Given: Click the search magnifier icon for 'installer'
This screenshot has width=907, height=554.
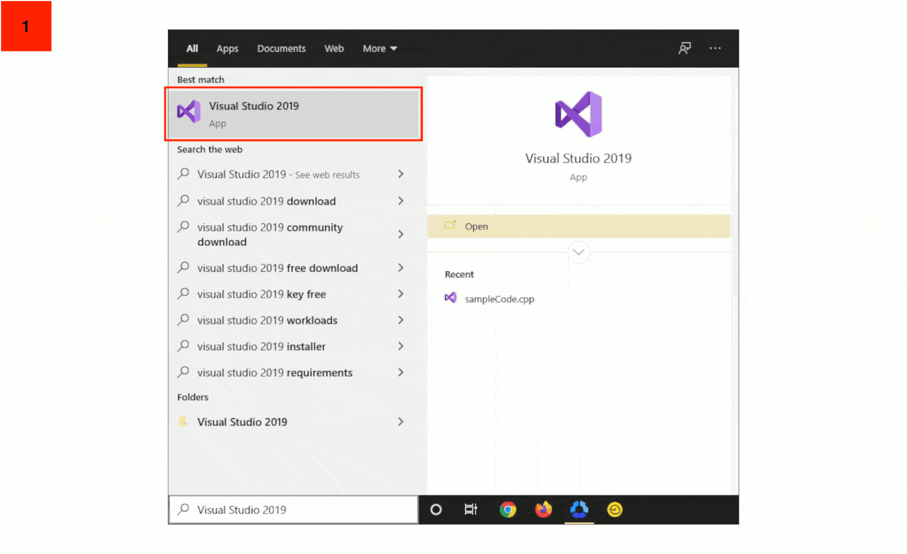Looking at the screenshot, I should tap(183, 346).
